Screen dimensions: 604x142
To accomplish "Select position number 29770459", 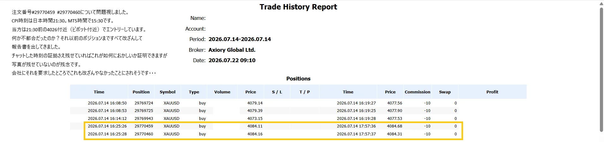I will click(144, 126).
